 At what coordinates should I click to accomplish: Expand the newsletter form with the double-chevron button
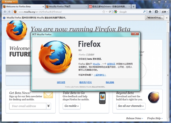[x=49, y=106]
